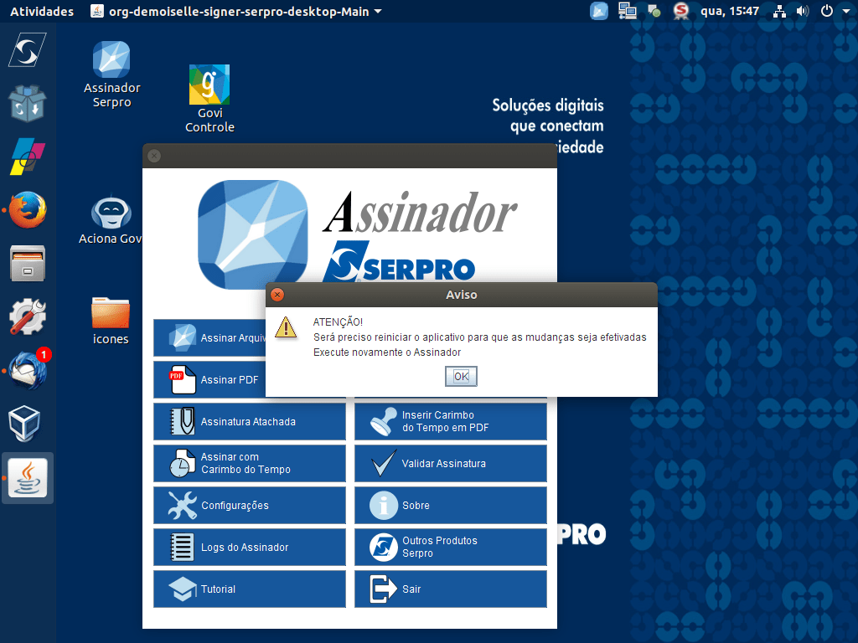858x643 pixels.
Task: Open Outros Produtos Serpro
Action: pyautogui.click(x=450, y=547)
